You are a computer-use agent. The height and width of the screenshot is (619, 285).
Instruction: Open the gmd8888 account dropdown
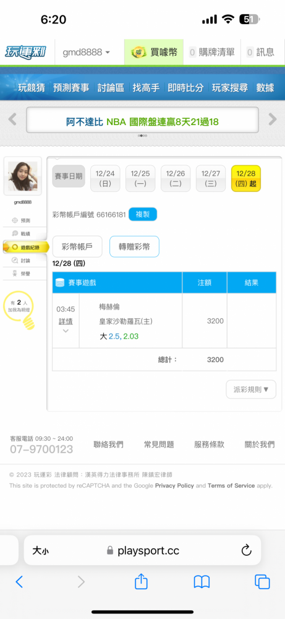coord(87,52)
